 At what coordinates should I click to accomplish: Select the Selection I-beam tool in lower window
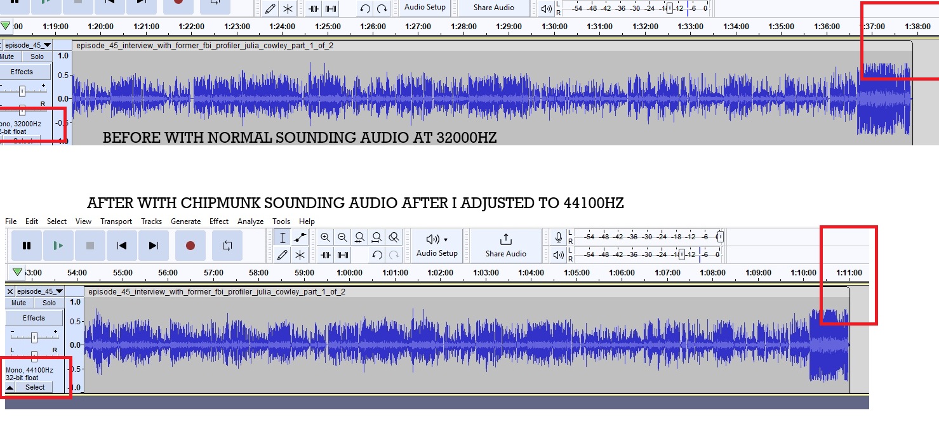tap(283, 237)
